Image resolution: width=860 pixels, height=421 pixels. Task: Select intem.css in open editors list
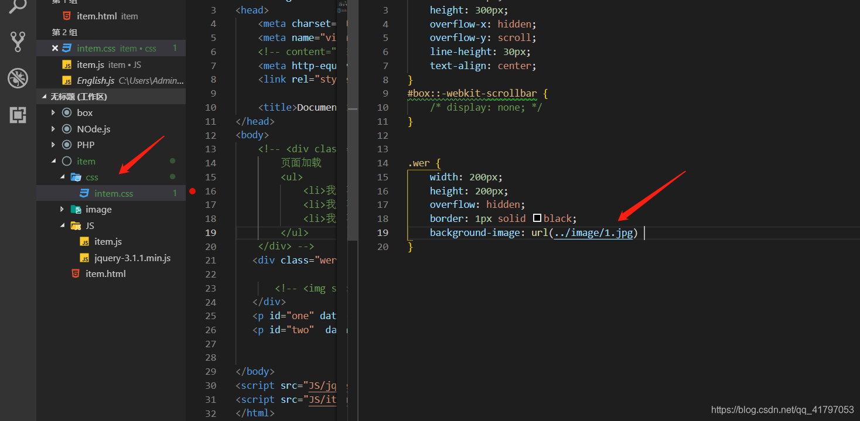[x=111, y=48]
